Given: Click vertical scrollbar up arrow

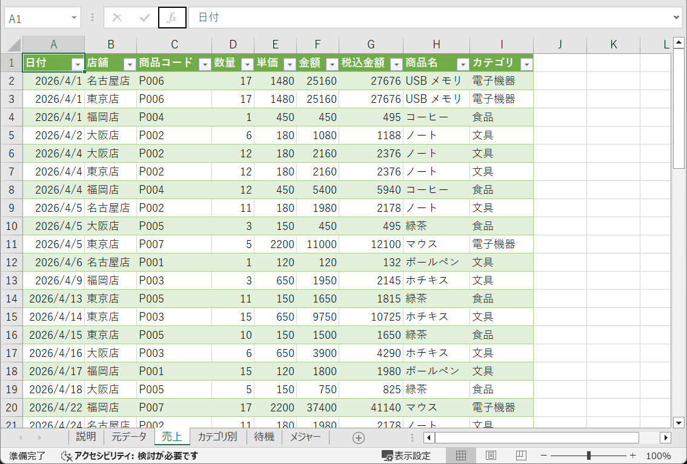Looking at the screenshot, I should point(679,43).
